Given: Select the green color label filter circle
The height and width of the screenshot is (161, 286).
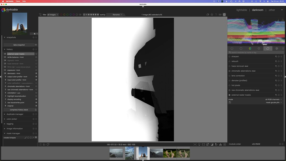Looking at the screenshot, I should pos(68,15).
